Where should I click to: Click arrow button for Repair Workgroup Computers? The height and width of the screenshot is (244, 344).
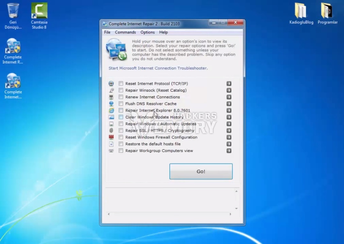[229, 151]
